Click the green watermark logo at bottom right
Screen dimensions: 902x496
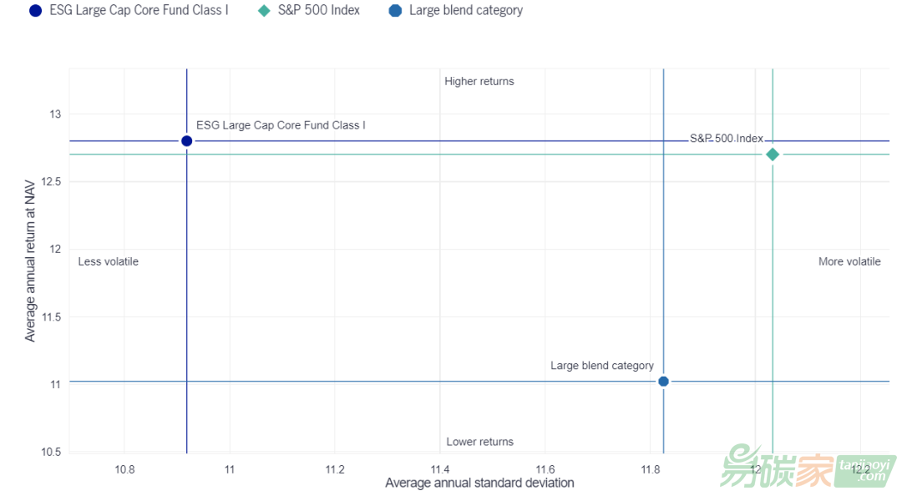808,463
